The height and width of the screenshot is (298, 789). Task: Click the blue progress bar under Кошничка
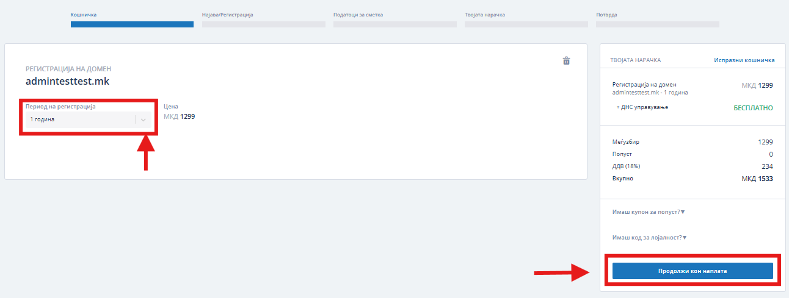[132, 24]
